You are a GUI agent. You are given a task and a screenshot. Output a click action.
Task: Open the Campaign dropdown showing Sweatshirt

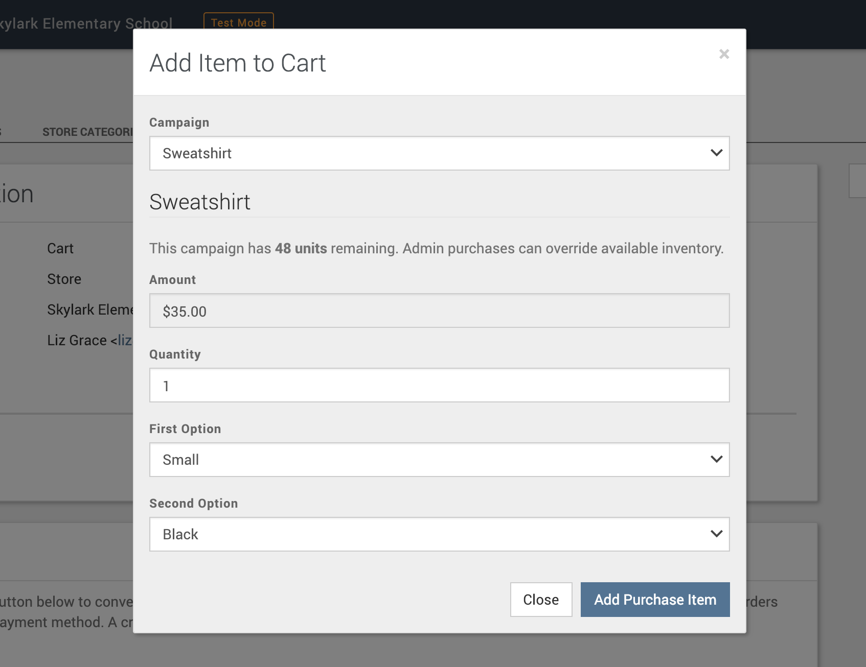point(439,153)
